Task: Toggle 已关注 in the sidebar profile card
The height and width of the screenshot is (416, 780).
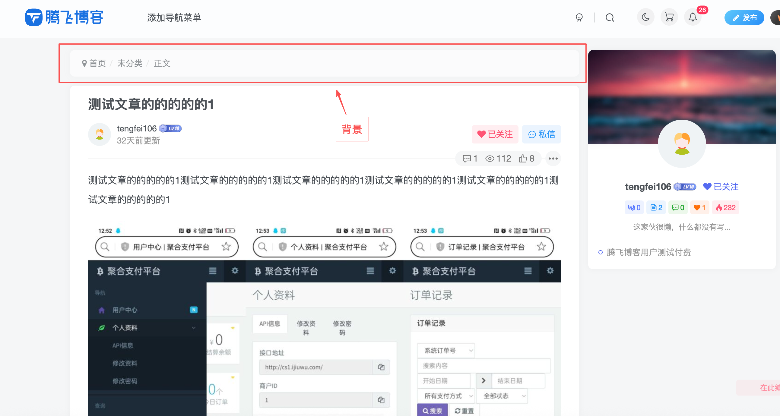Action: pyautogui.click(x=721, y=187)
